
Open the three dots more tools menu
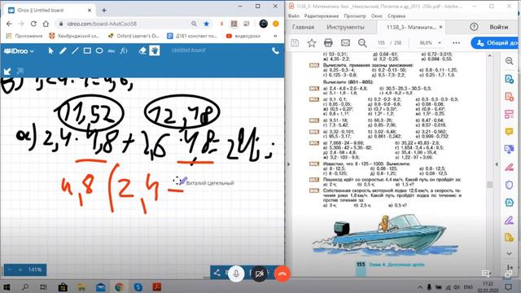[x=456, y=43]
